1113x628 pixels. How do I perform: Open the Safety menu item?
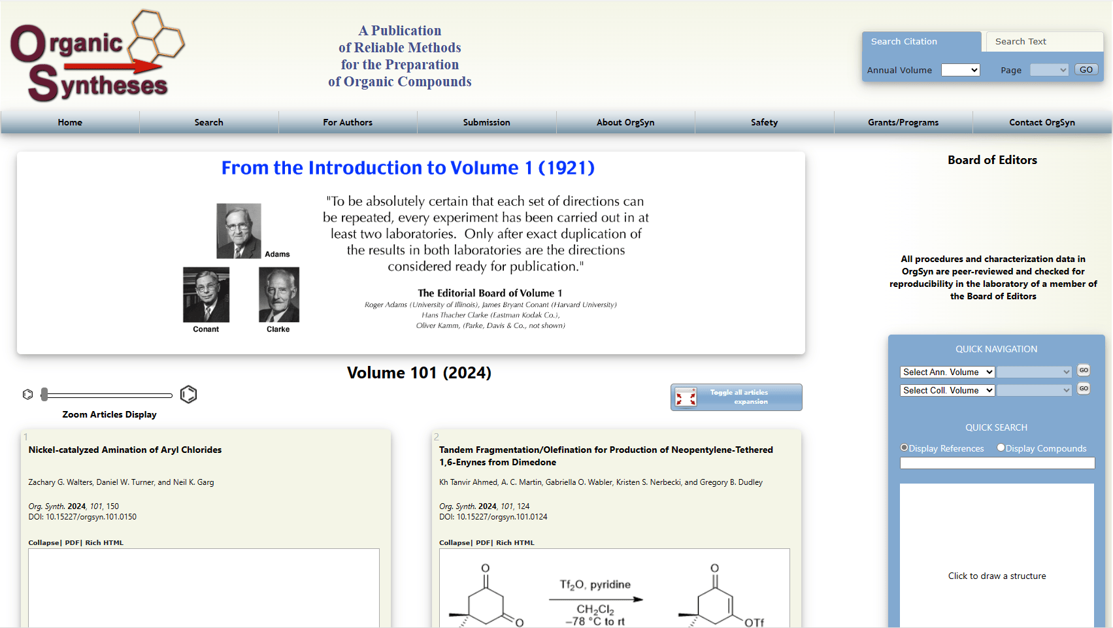pos(764,122)
